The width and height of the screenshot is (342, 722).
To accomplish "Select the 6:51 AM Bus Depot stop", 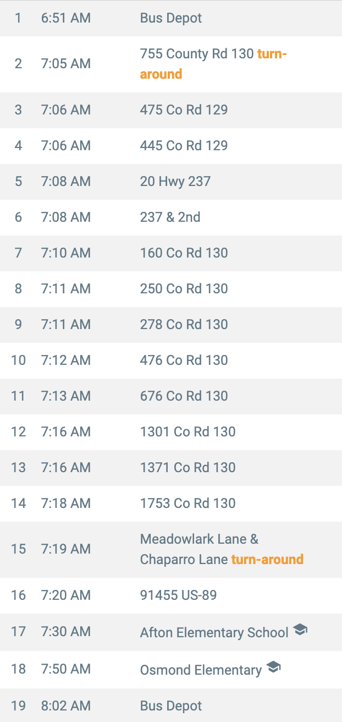I will tap(171, 18).
